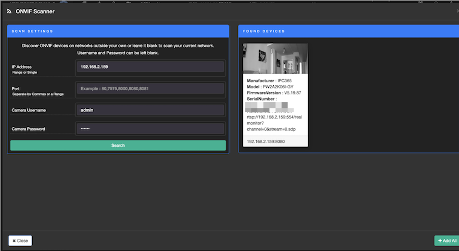The height and width of the screenshot is (251, 459).
Task: Click the IP Address input field
Action: [150, 67]
